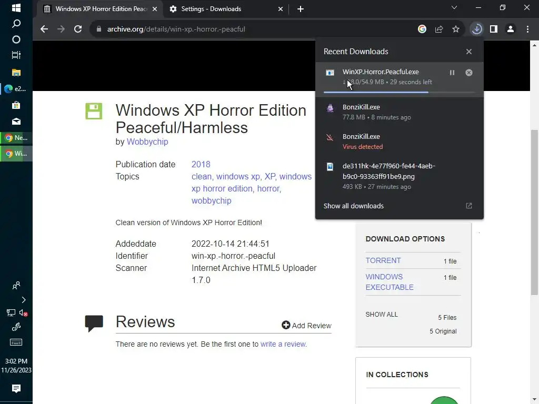This screenshot has width=539, height=404.
Task: Click the Google icon in address bar
Action: coord(422,29)
